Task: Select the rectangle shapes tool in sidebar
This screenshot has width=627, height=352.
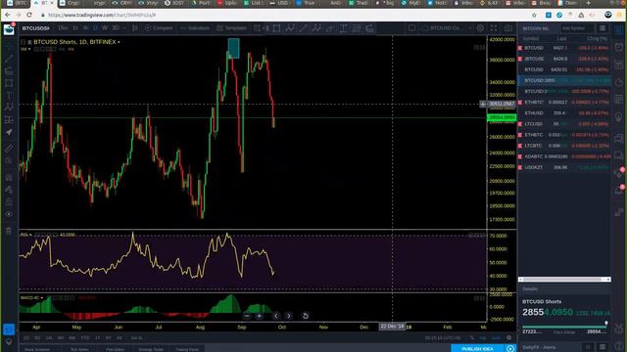Action: coord(9,83)
